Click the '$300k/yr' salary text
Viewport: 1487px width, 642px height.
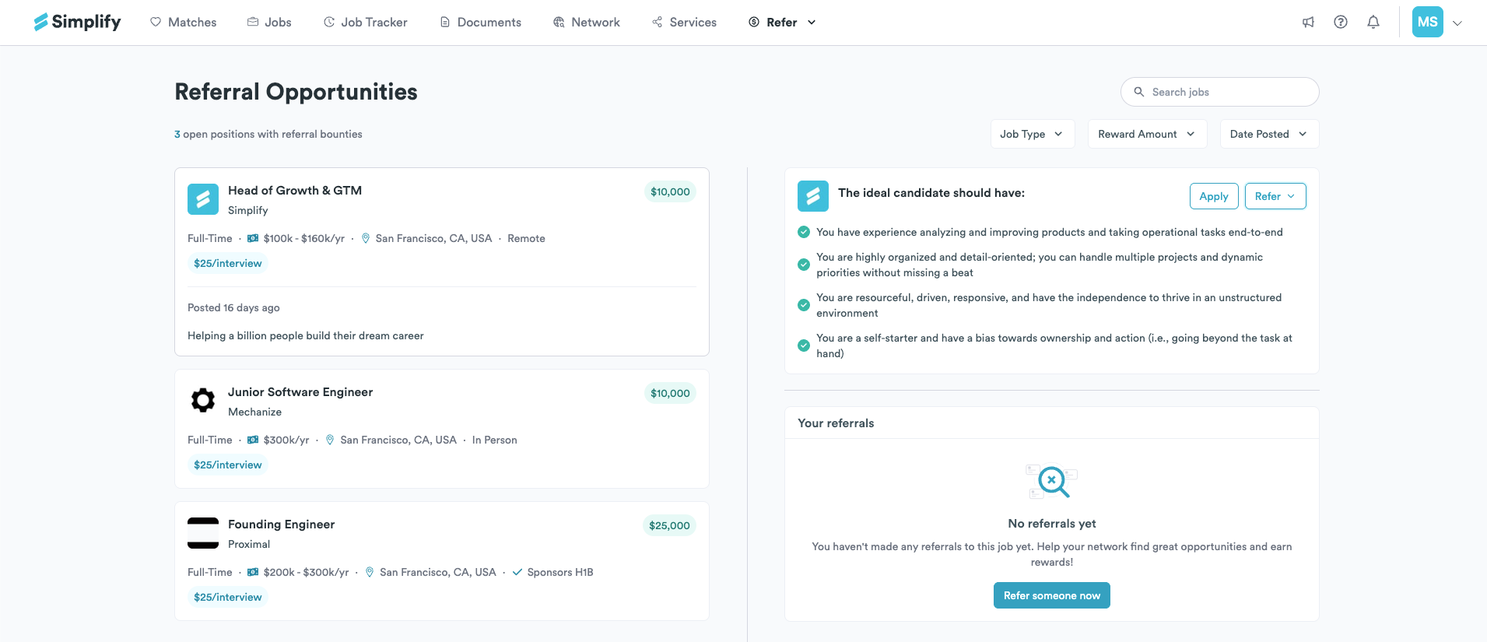(x=286, y=440)
